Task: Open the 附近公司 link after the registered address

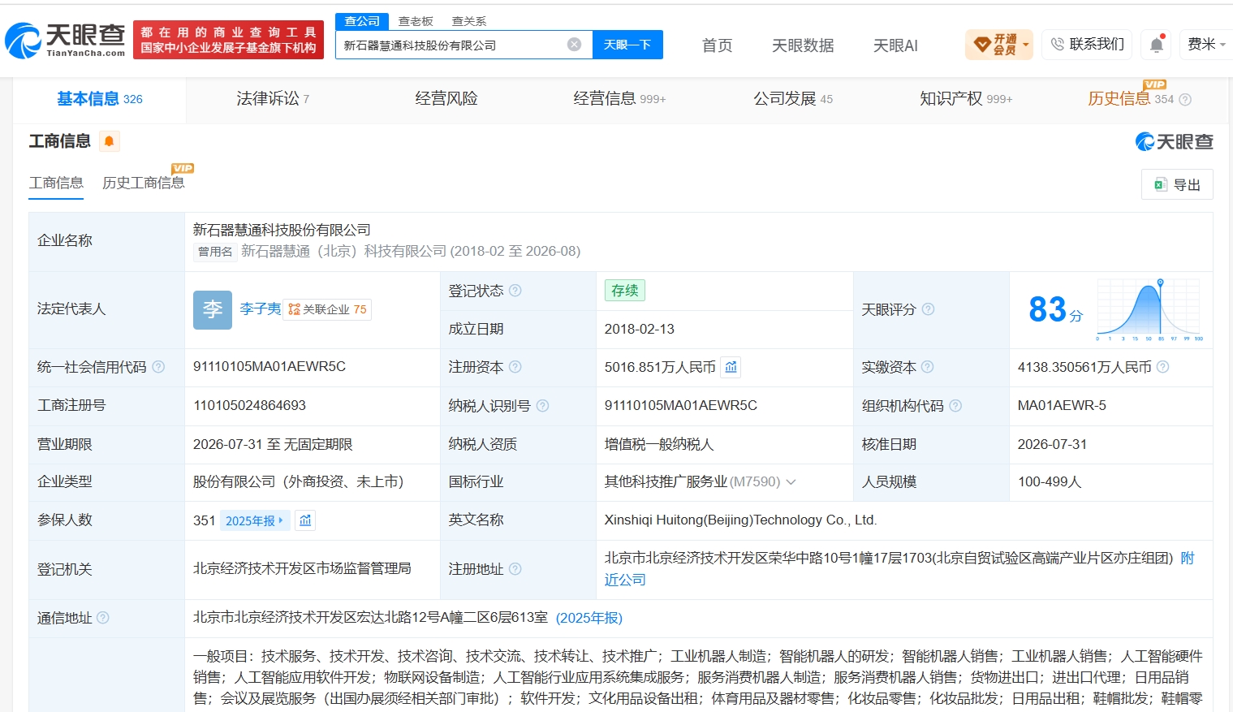Action: pyautogui.click(x=625, y=580)
